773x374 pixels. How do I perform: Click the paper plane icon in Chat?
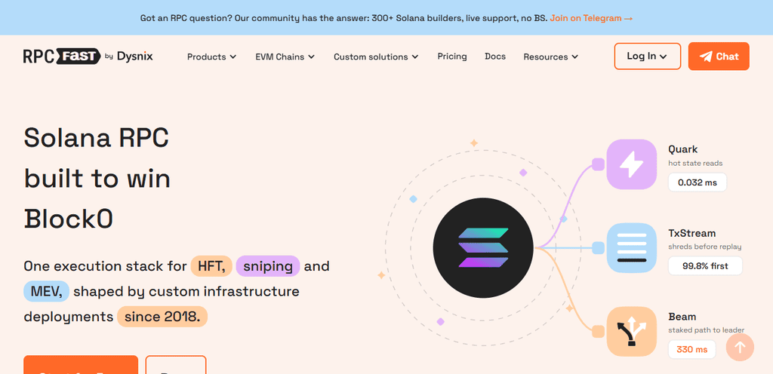(706, 57)
